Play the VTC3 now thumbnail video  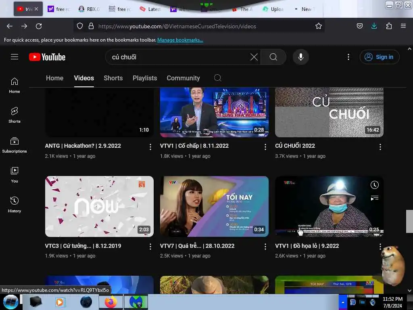[x=99, y=206]
